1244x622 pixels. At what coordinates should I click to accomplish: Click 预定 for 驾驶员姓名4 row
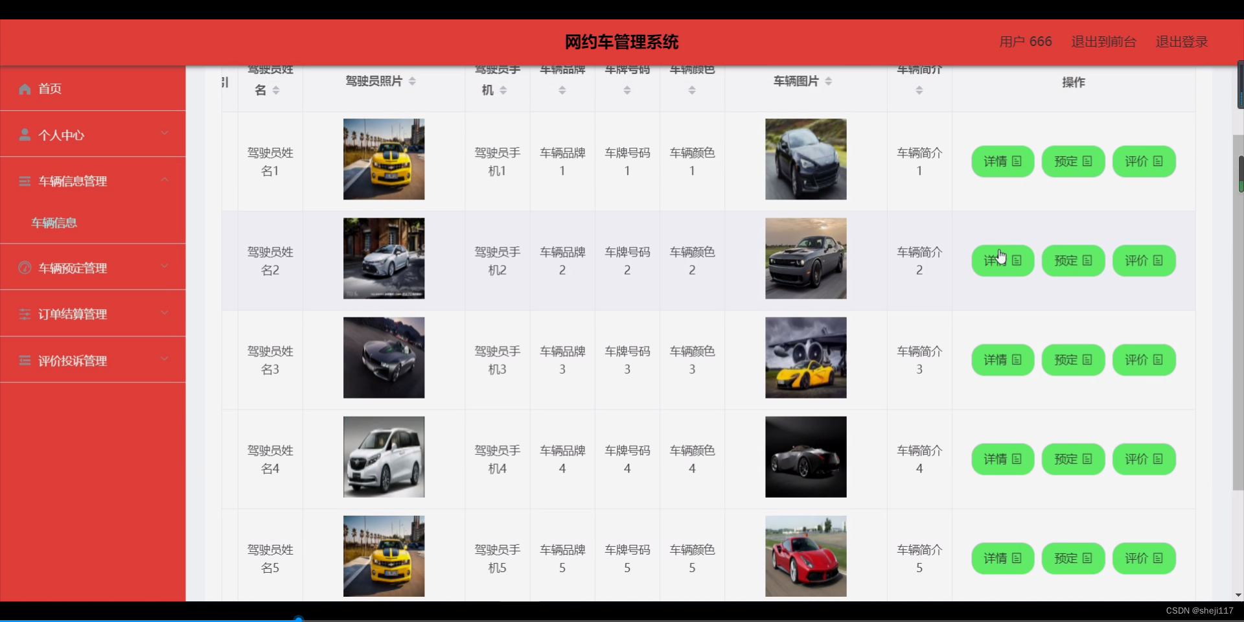(x=1073, y=459)
